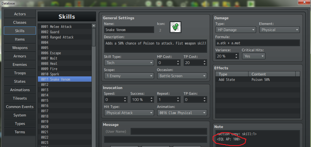Close the Database window
This screenshot has height=147, width=311.
click(305, 2)
